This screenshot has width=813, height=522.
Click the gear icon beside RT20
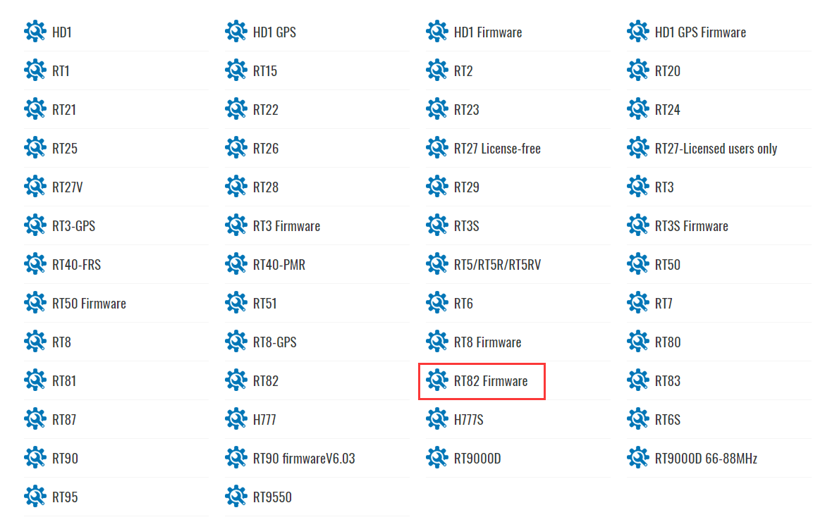click(637, 70)
